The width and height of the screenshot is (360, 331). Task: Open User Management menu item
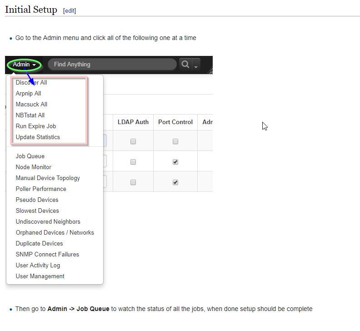(x=40, y=276)
